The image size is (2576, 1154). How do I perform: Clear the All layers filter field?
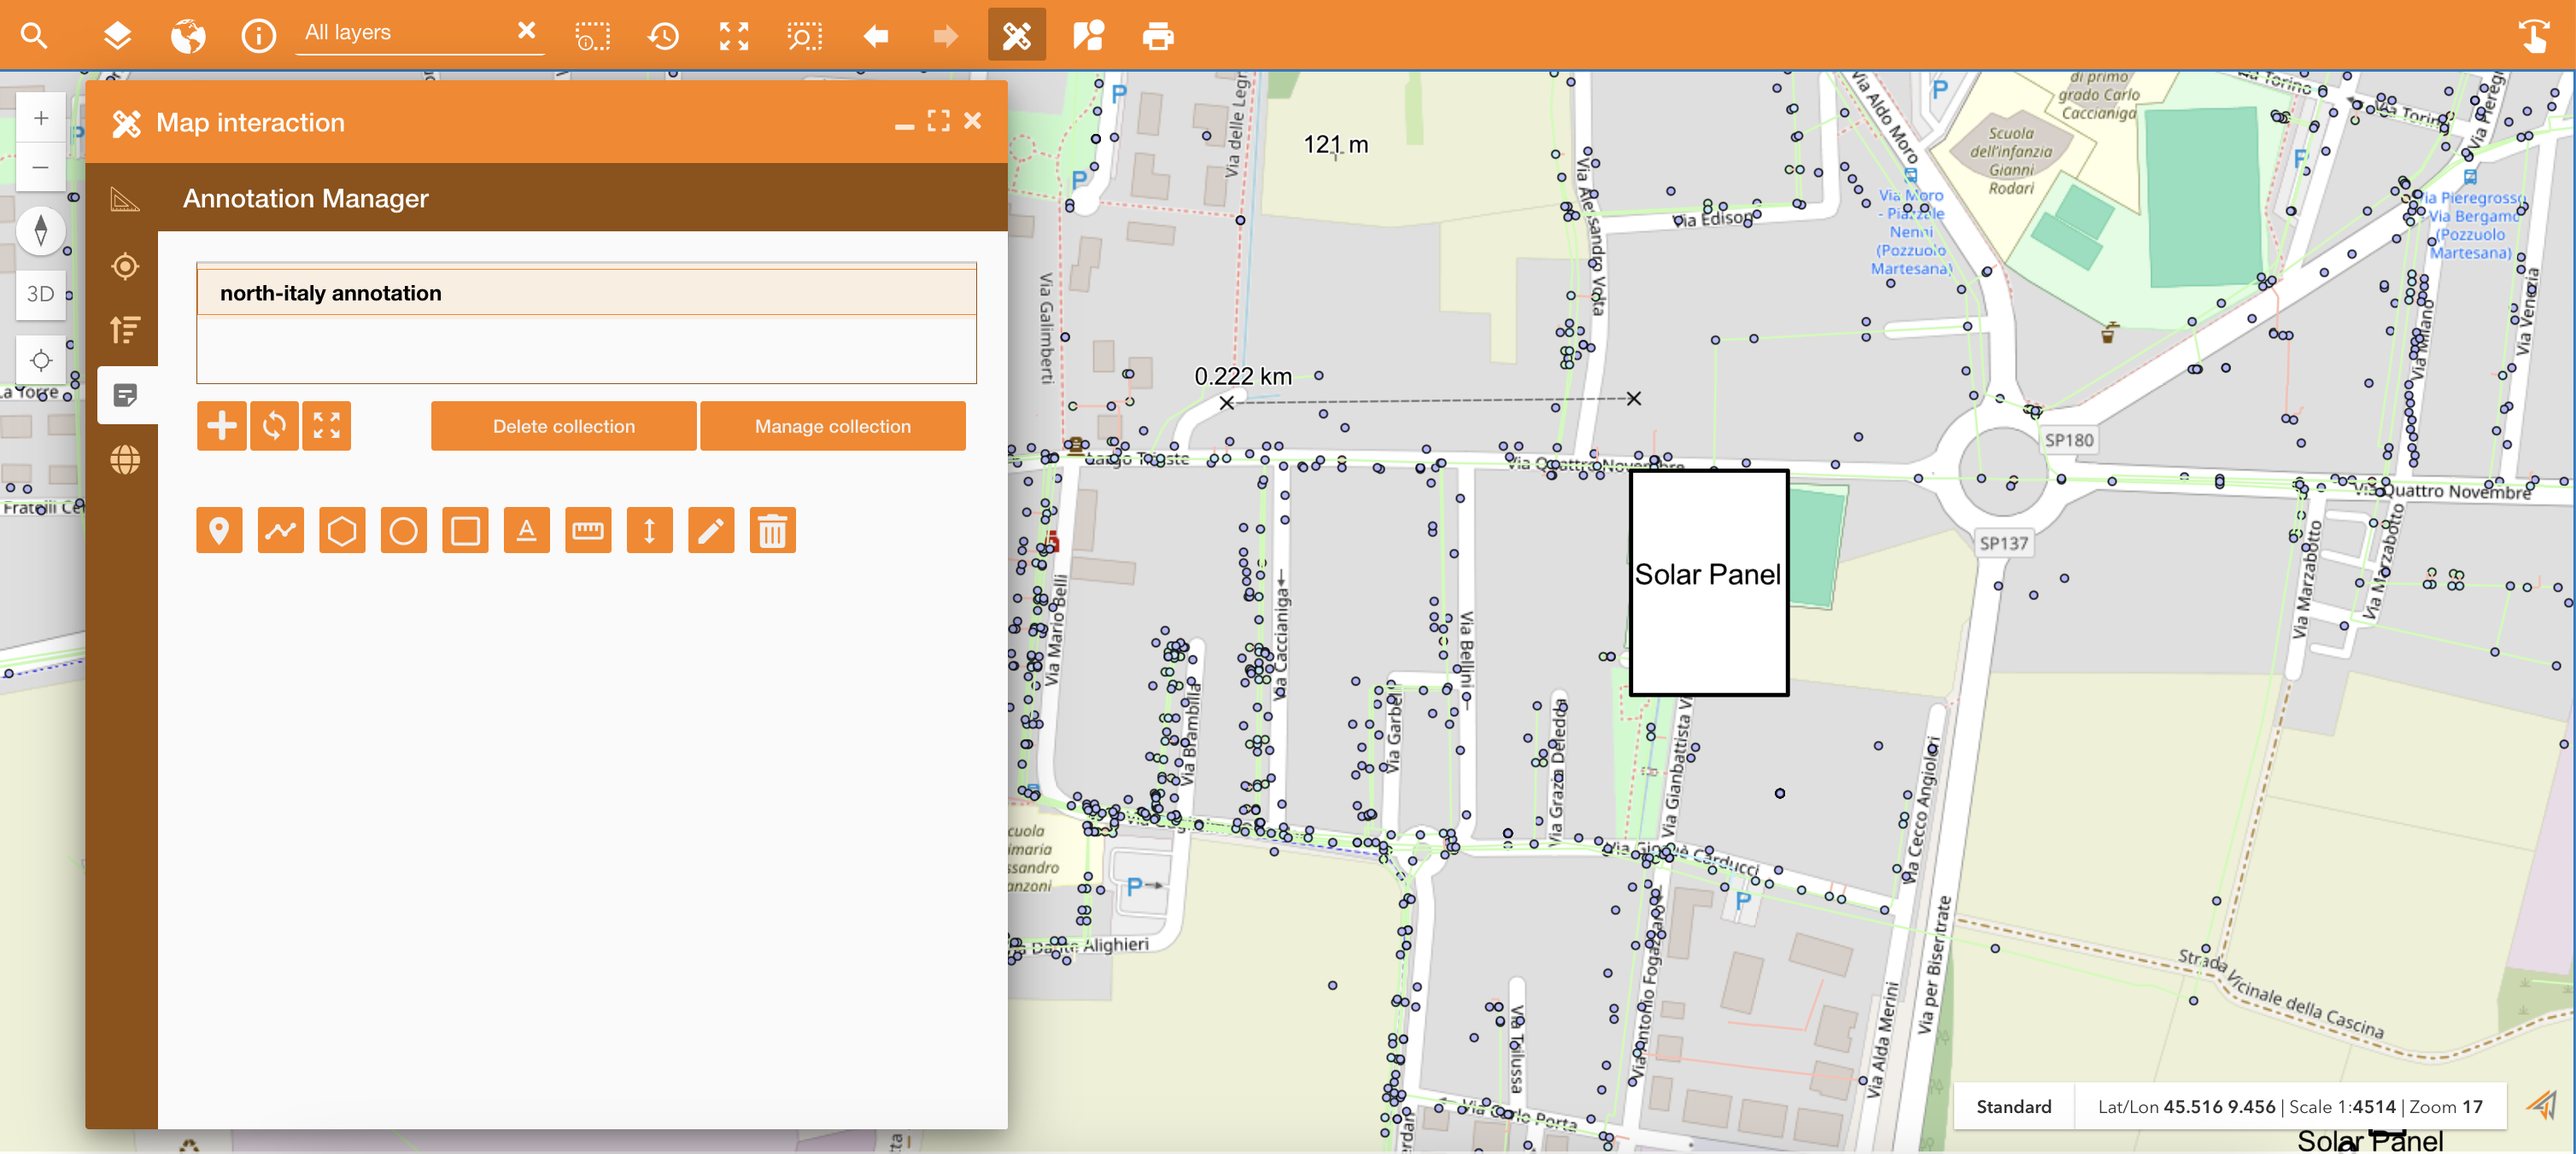click(526, 31)
